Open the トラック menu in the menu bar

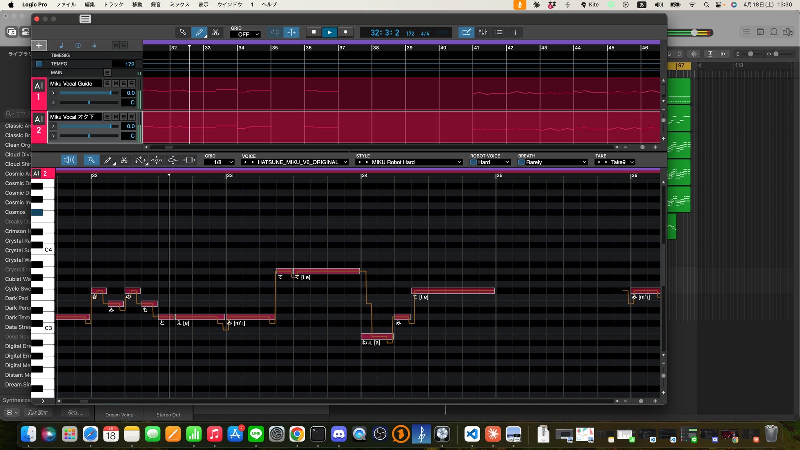click(113, 4)
